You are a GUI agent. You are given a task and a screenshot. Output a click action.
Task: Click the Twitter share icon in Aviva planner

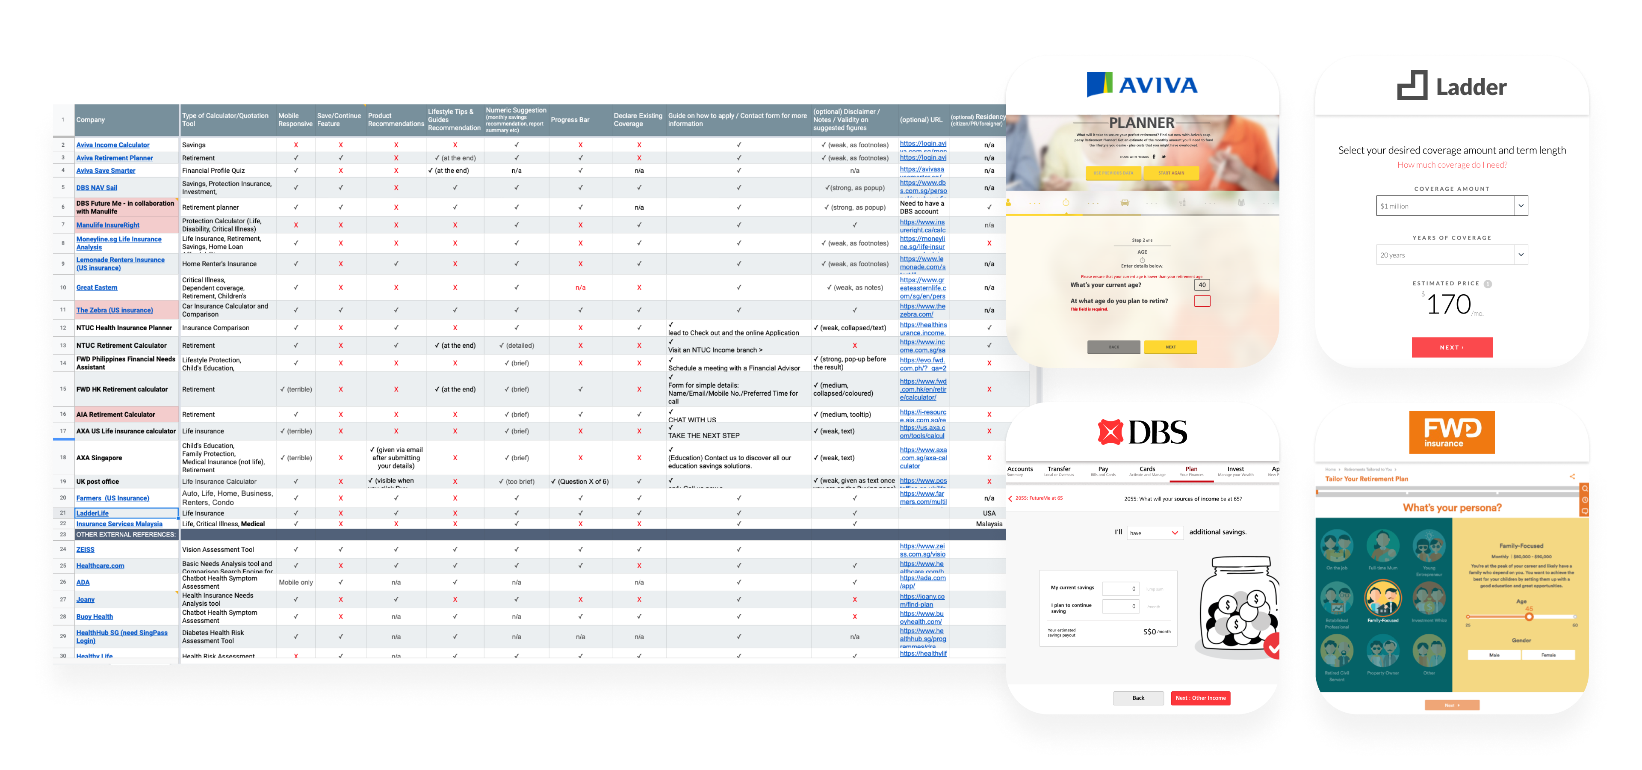point(1163,156)
